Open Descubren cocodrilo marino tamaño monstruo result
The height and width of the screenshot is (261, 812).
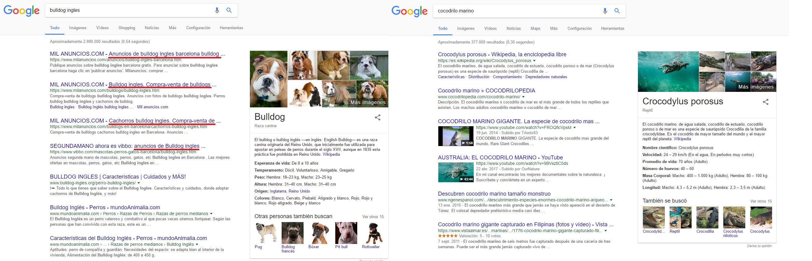click(494, 194)
